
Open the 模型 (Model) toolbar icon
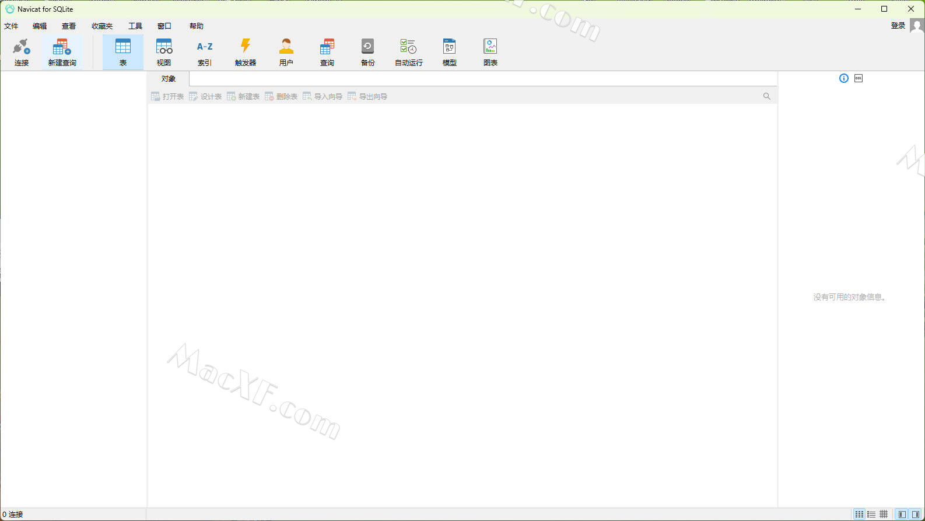tap(449, 52)
